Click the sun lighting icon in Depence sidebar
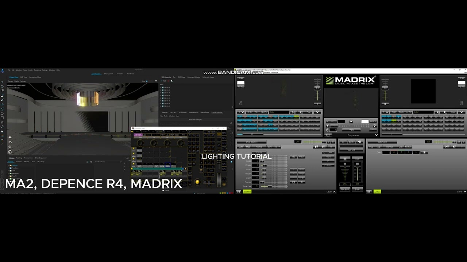This screenshot has width=467, height=262. (x=10, y=137)
